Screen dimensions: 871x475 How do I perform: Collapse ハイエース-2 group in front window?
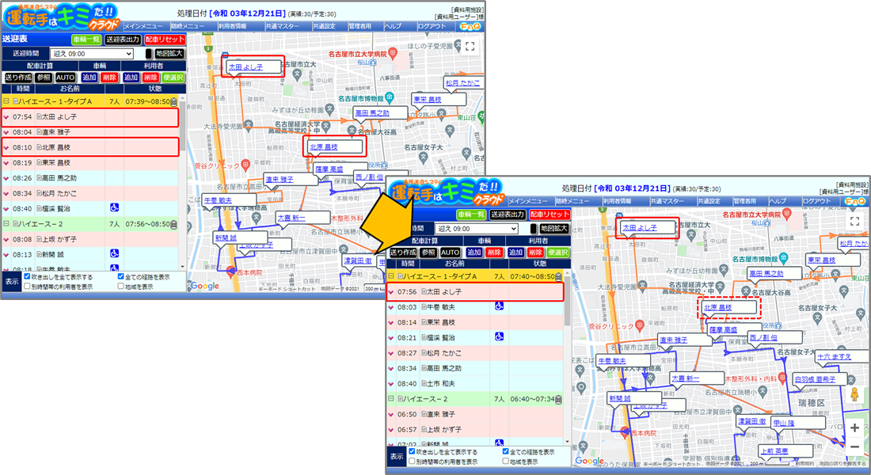click(391, 399)
